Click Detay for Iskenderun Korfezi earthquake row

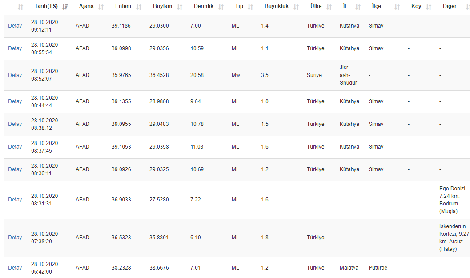point(15,238)
